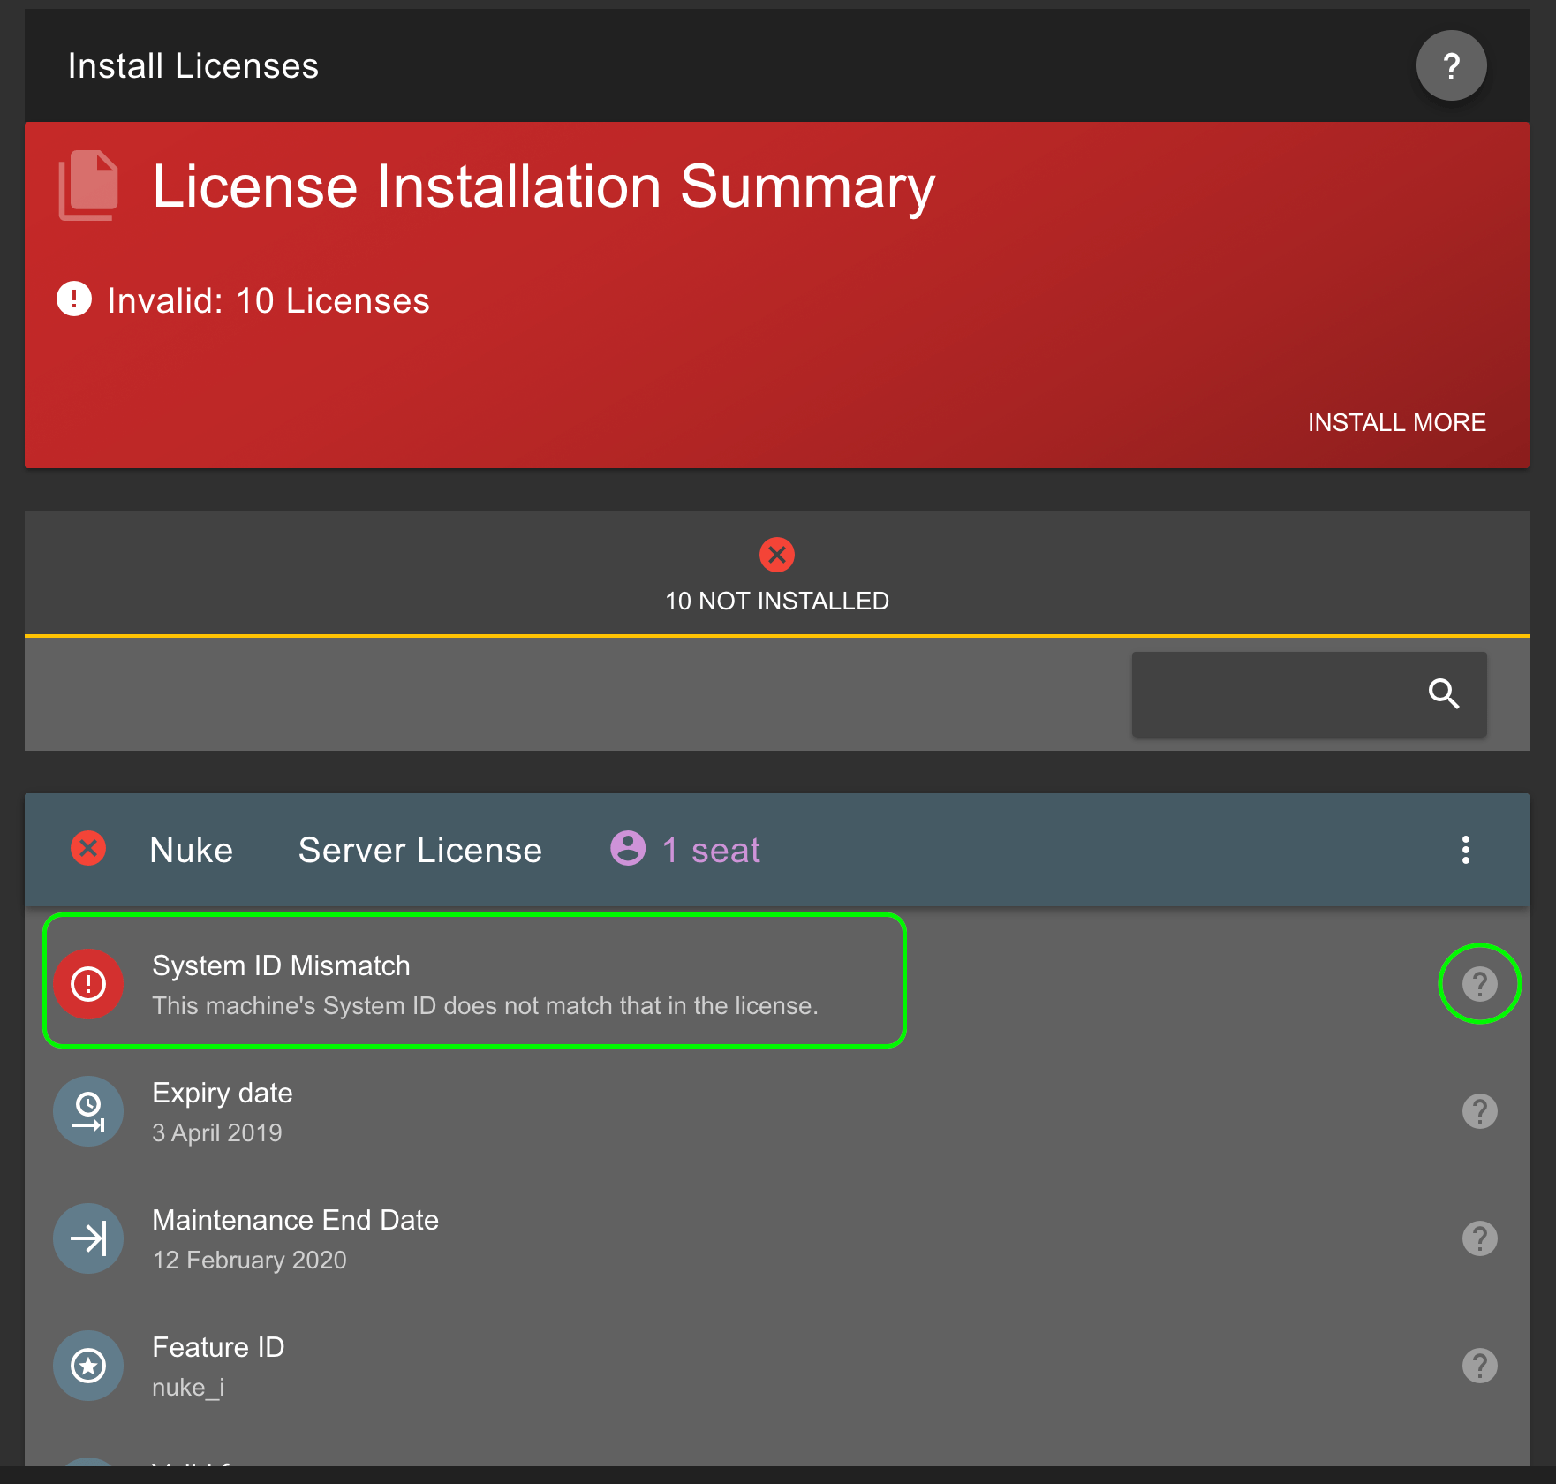1556x1484 pixels.
Task: Click the Install Licenses help icon
Action: [1451, 64]
